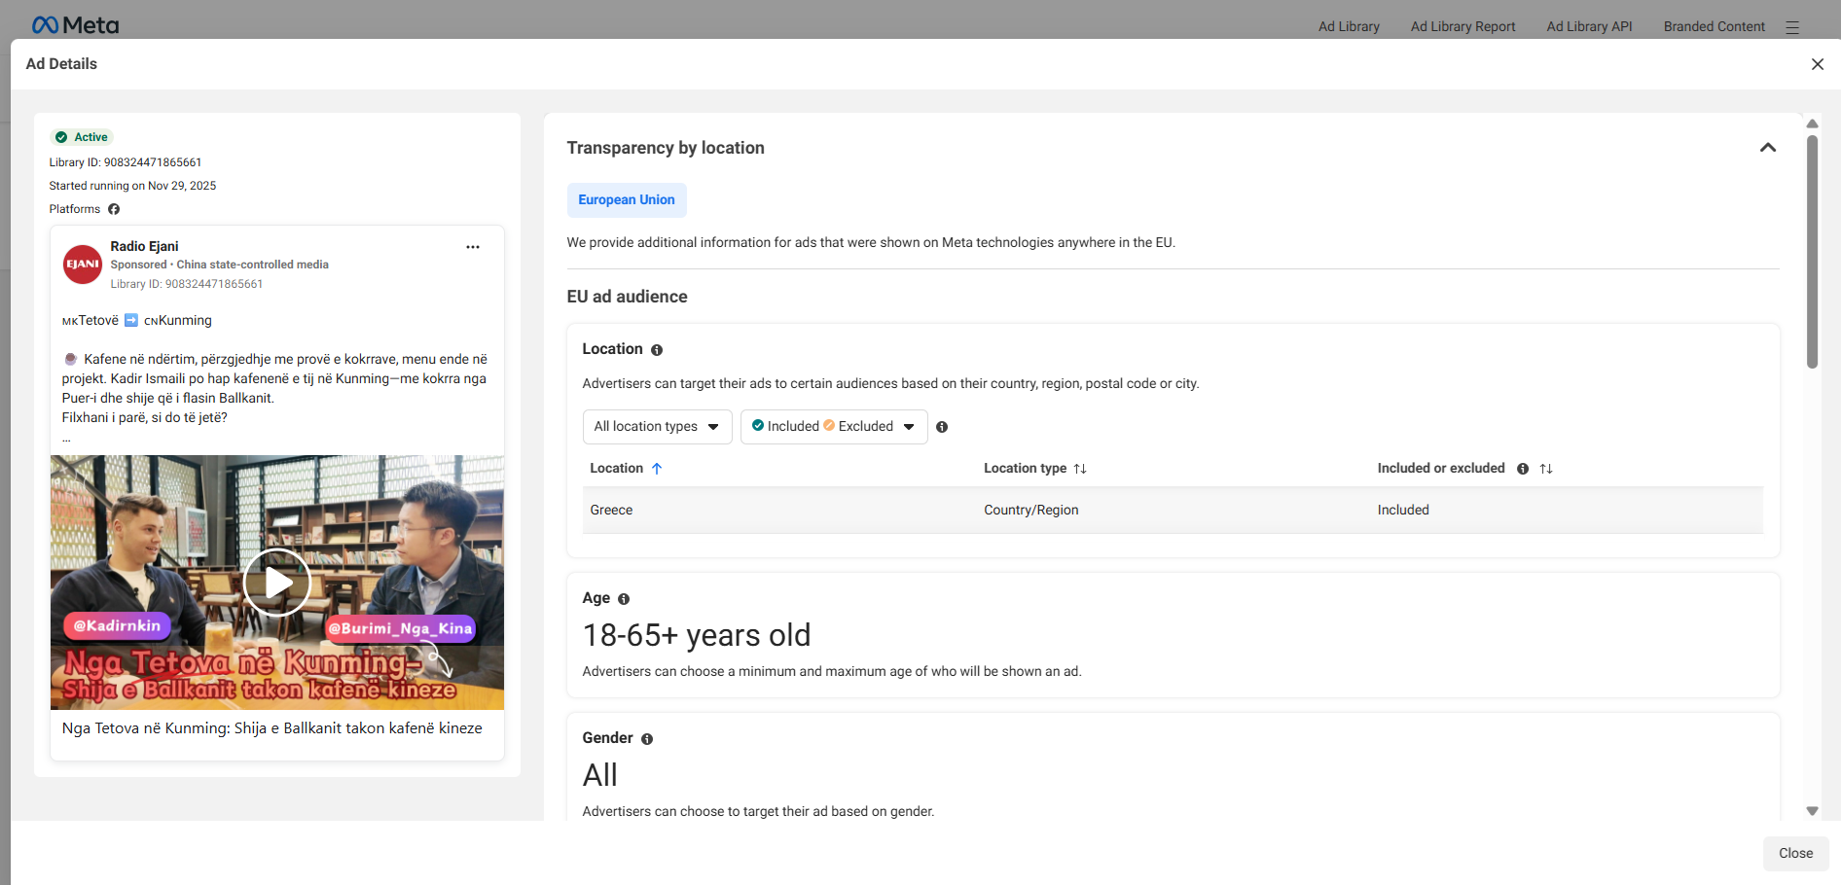Open the hamburger menu in header
The width and height of the screenshot is (1841, 885).
[x=1792, y=27]
